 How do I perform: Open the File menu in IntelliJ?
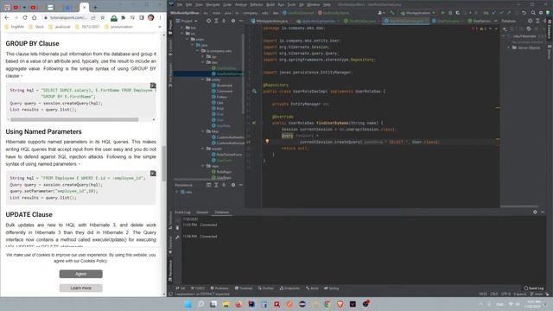(180, 4)
